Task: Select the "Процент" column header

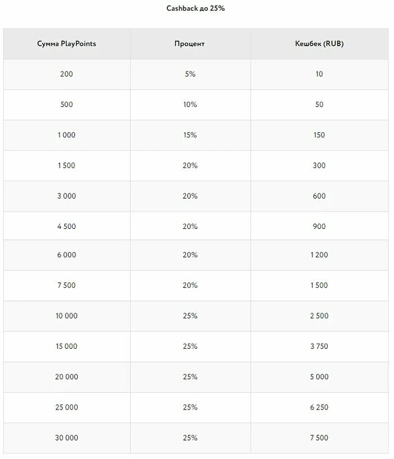Action: [x=190, y=43]
